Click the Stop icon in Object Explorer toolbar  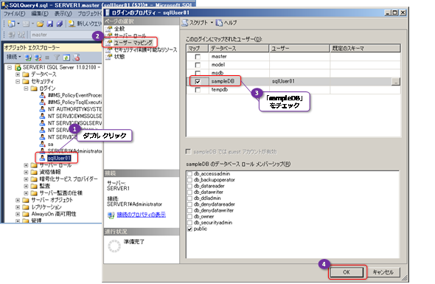47,58
